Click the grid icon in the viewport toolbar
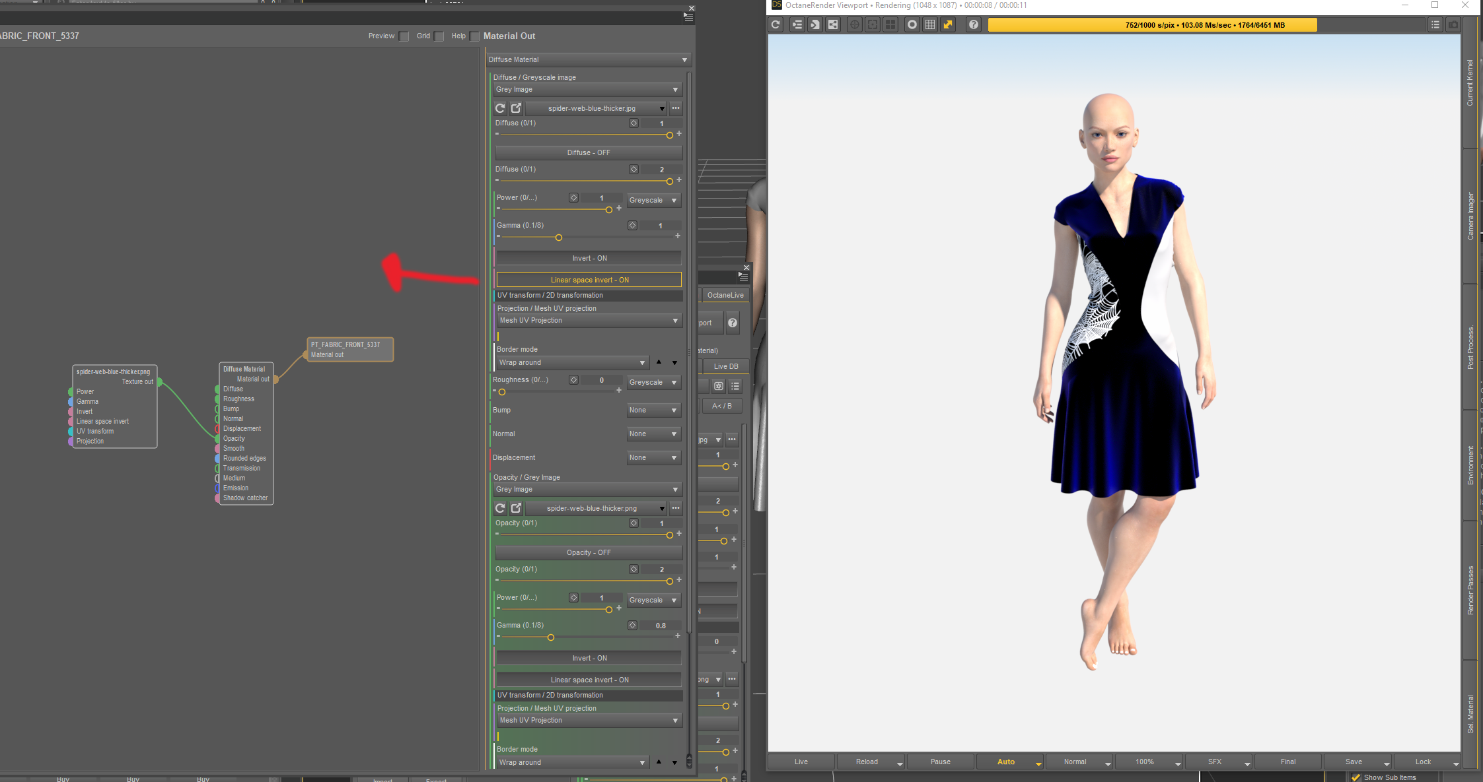The width and height of the screenshot is (1483, 782). [930, 24]
